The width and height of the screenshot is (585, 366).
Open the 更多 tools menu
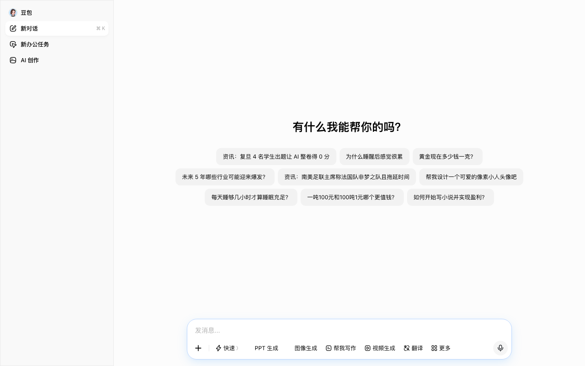[x=441, y=348]
